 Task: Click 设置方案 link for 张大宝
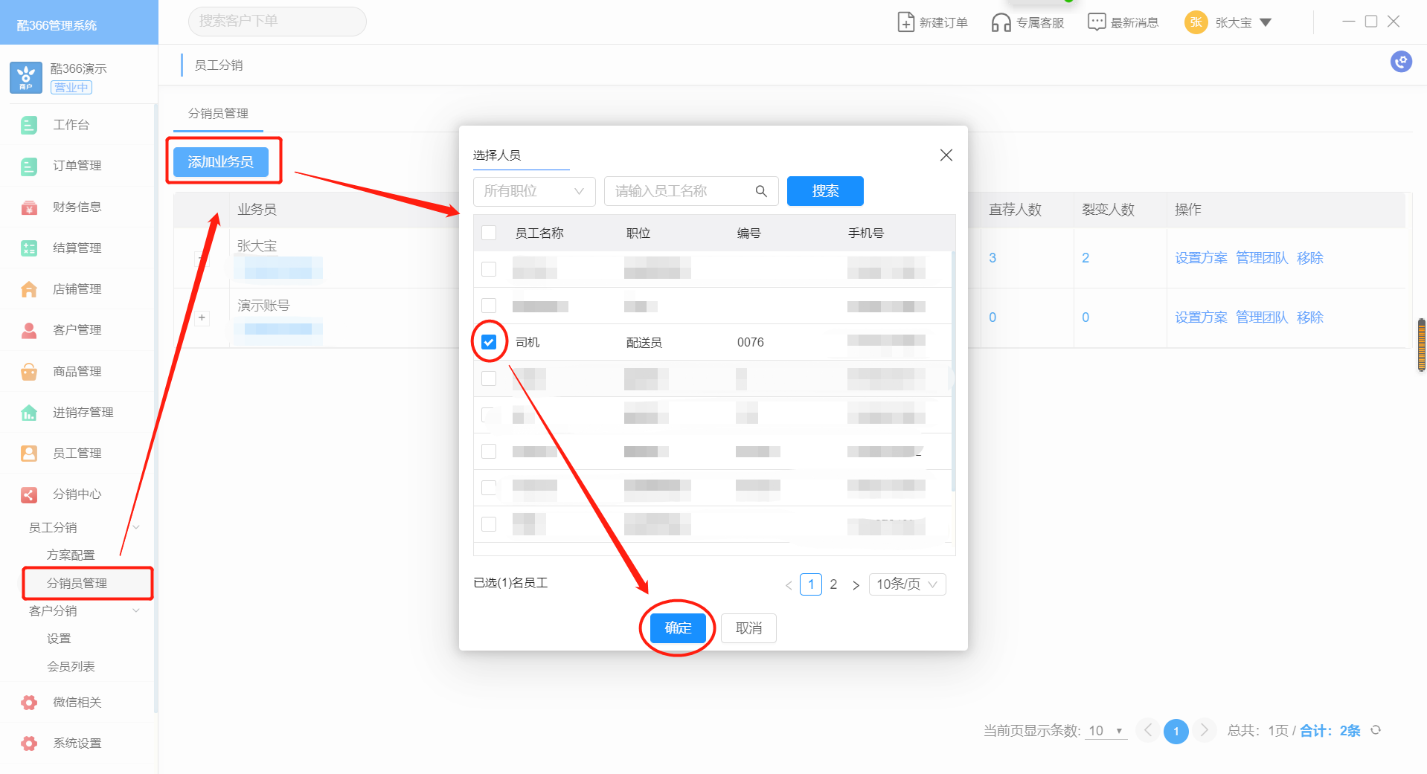(x=1200, y=258)
